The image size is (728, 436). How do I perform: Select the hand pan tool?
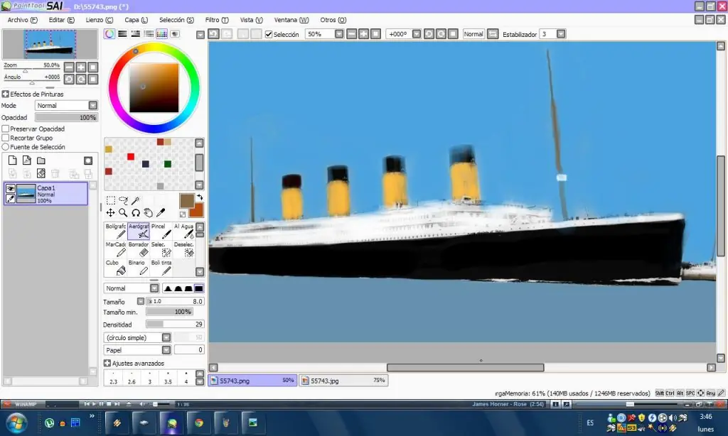pyautogui.click(x=148, y=213)
